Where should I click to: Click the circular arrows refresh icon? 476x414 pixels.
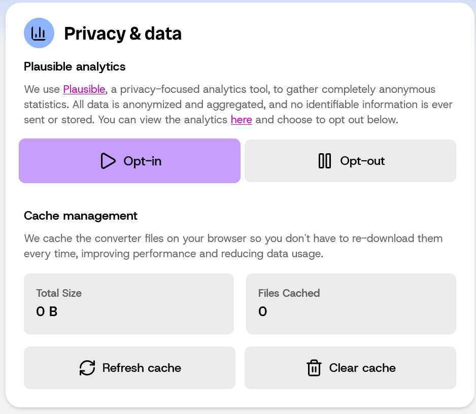87,368
